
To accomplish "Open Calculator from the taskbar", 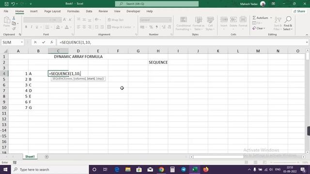I will tap(172, 170).
